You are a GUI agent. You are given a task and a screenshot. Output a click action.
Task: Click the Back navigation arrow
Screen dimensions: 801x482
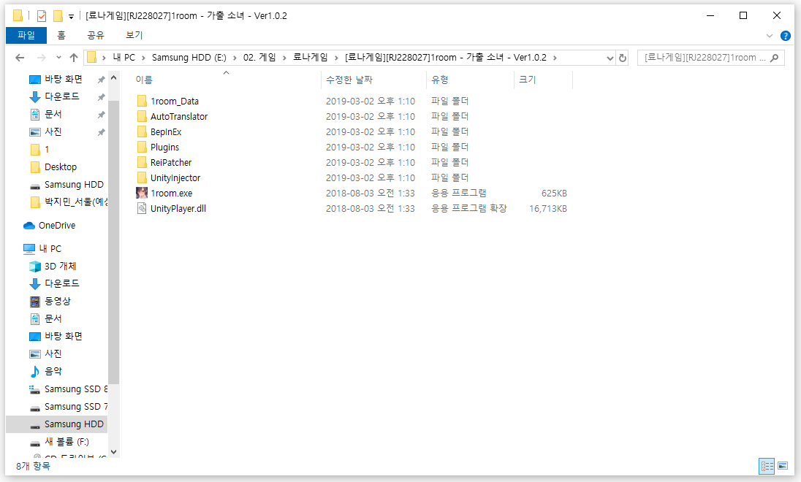pyautogui.click(x=20, y=58)
